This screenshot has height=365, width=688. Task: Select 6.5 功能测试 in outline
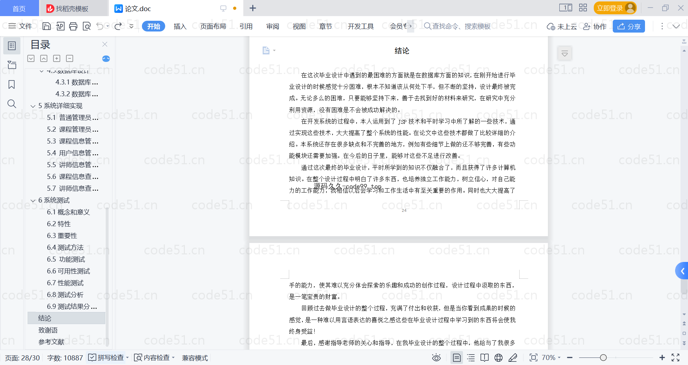(66, 259)
